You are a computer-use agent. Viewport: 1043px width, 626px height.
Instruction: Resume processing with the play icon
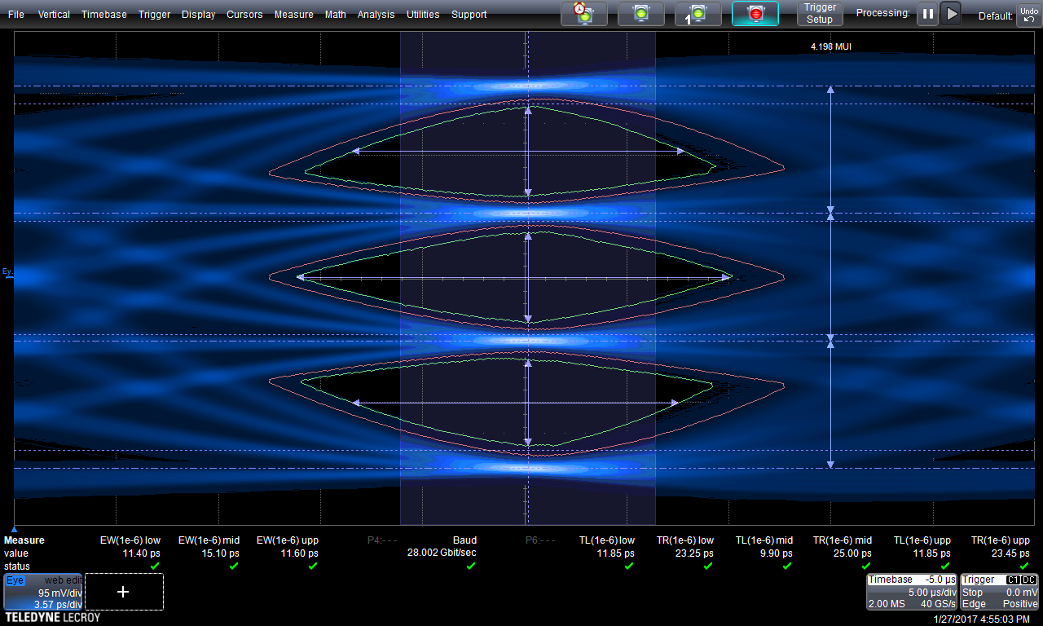point(950,14)
